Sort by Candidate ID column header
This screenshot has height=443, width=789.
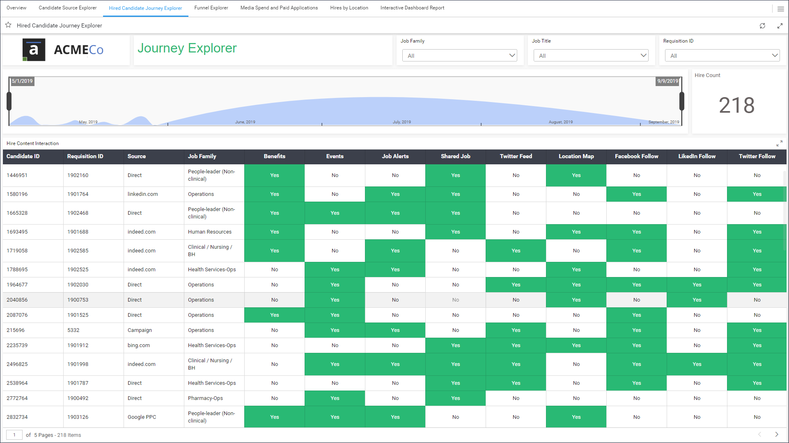point(23,156)
